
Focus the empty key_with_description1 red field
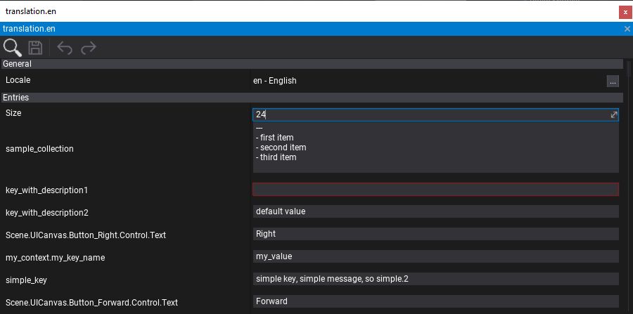435,190
